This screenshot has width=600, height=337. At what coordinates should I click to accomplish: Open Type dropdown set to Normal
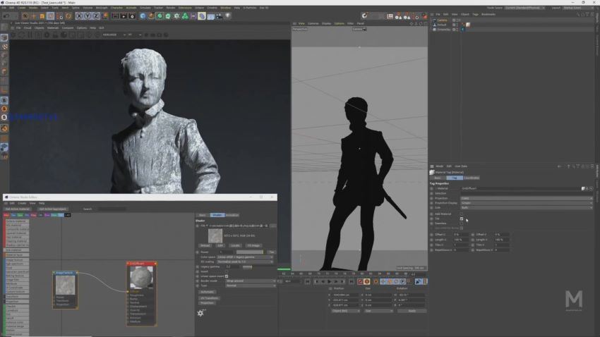(251, 286)
